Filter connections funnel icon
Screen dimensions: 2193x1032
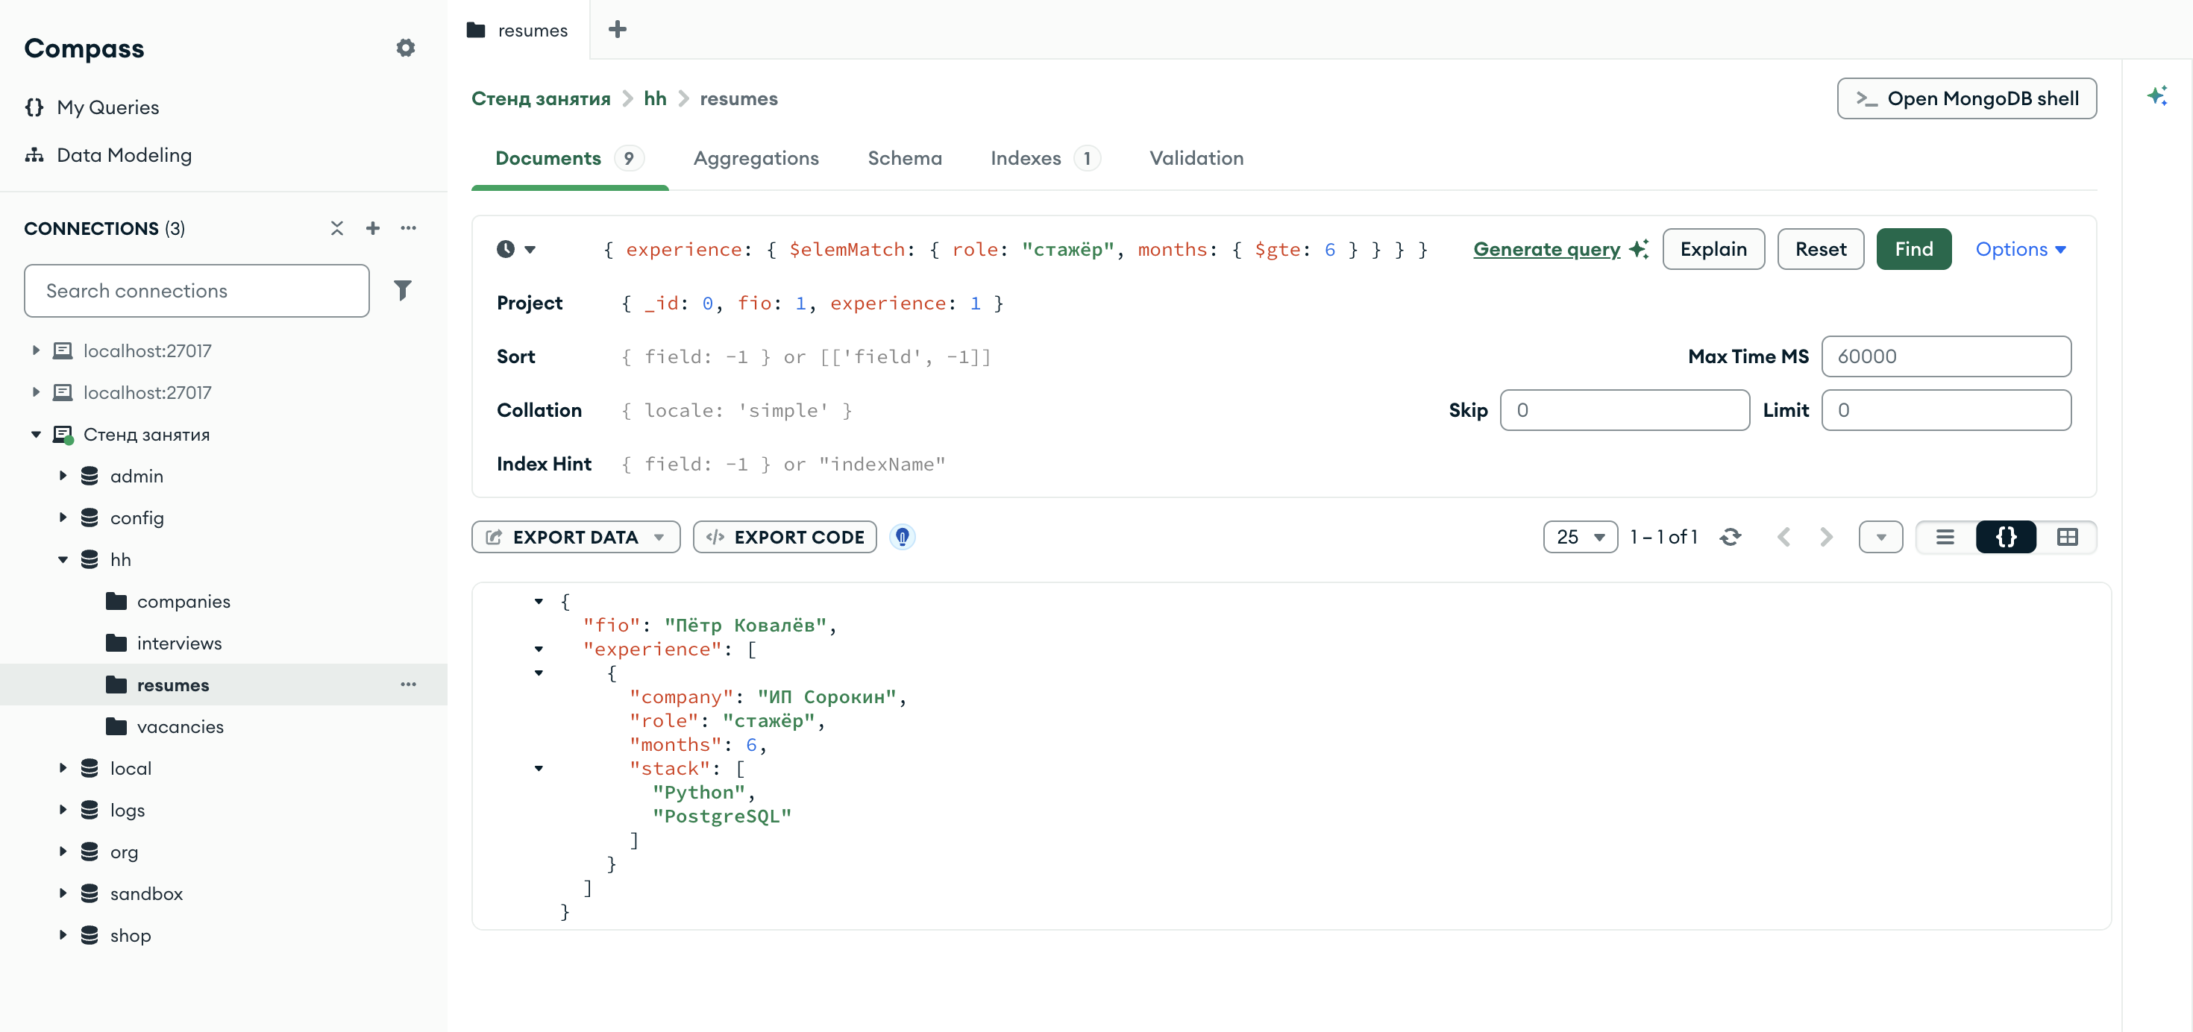click(x=403, y=290)
